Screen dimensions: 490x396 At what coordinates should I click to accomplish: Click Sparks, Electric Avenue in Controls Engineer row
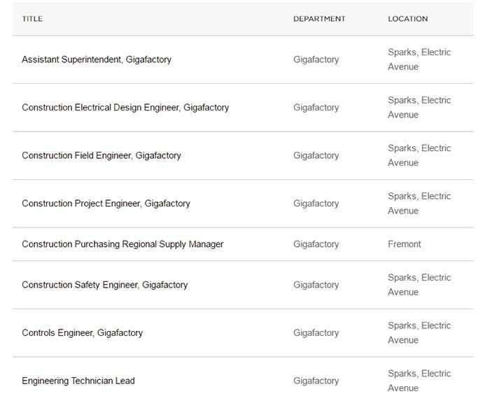pyautogui.click(x=419, y=332)
